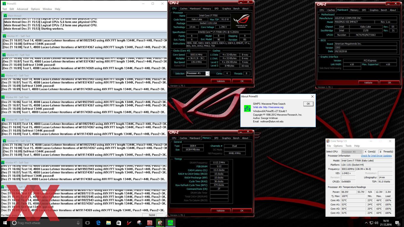Click OK in About Prime95 dialog

coord(308,104)
